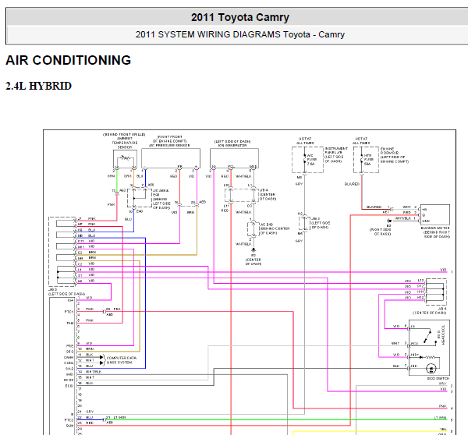Click the blower motor "GND" terminal
The image size is (468, 435).
[425, 221]
